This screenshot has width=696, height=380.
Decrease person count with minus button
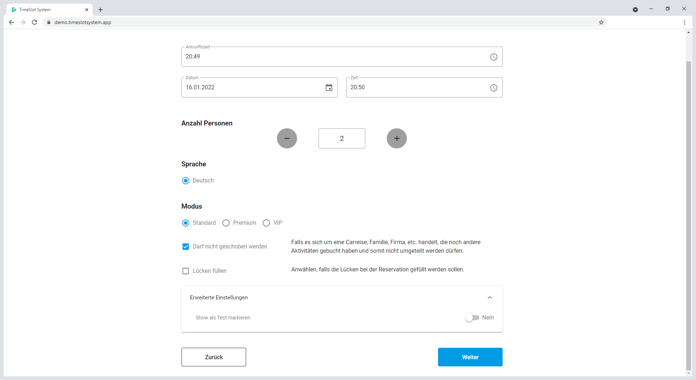tap(287, 138)
